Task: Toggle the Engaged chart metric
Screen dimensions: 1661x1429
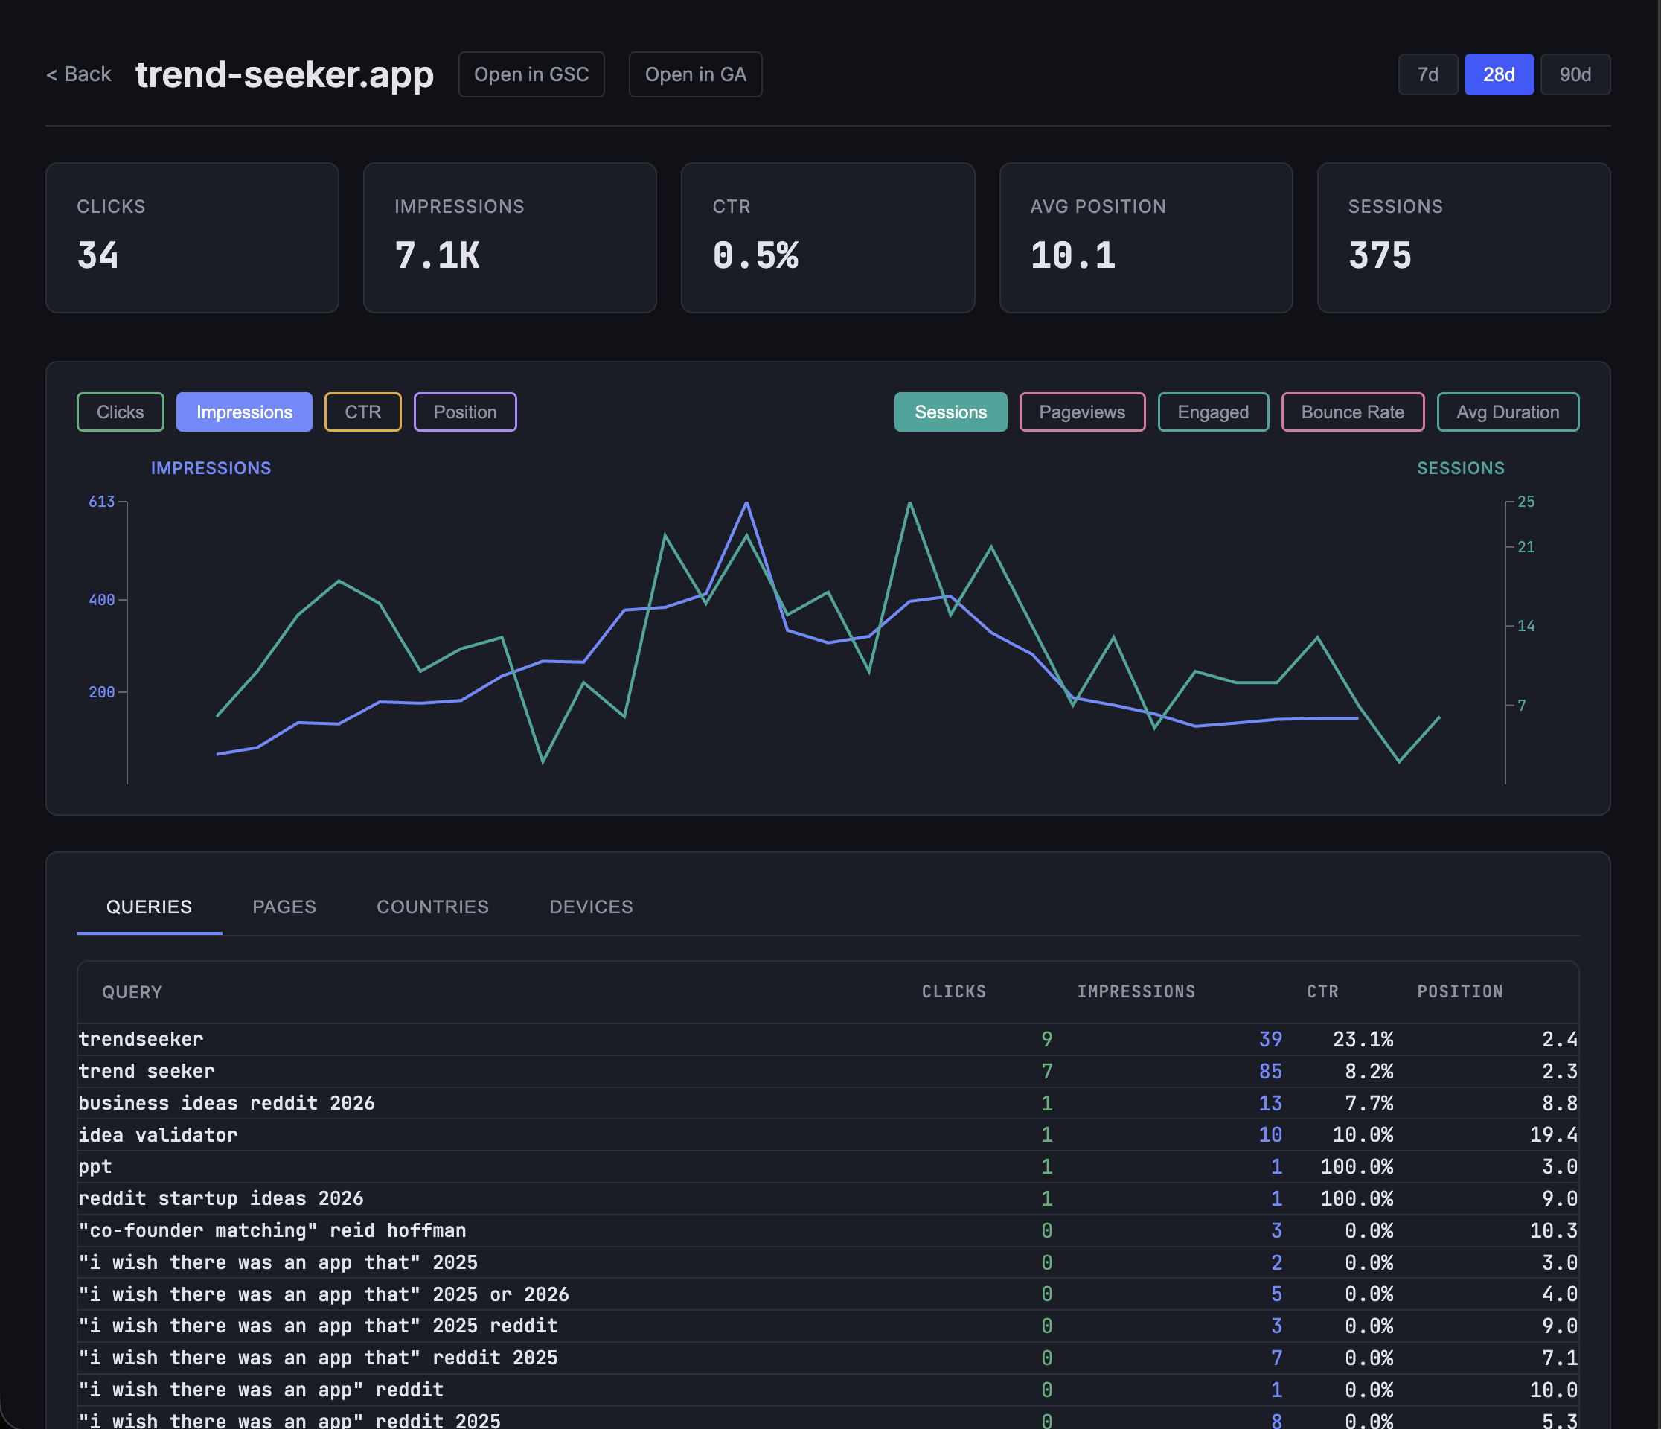Action: [1213, 412]
